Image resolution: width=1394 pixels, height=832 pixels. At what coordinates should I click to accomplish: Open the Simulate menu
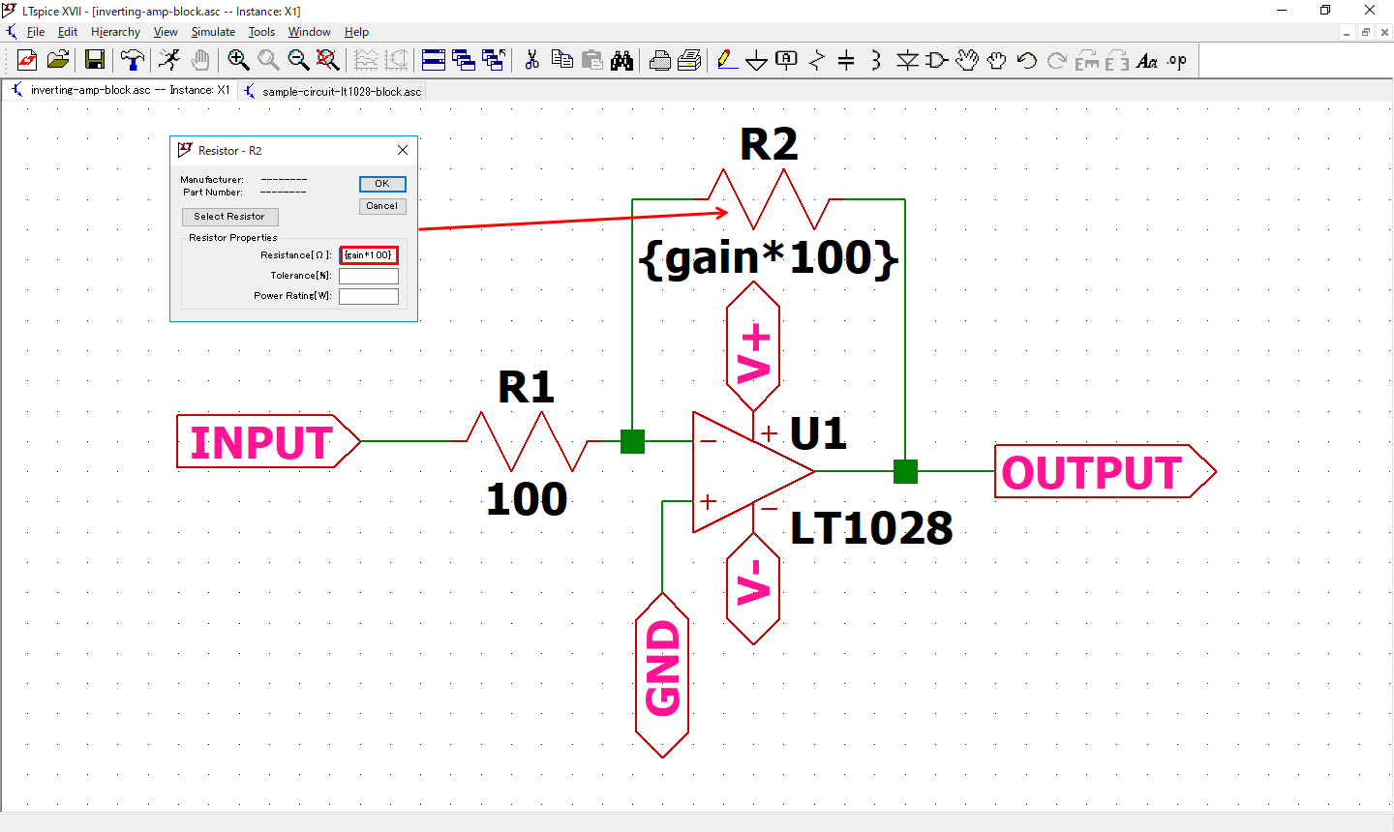[x=213, y=32]
